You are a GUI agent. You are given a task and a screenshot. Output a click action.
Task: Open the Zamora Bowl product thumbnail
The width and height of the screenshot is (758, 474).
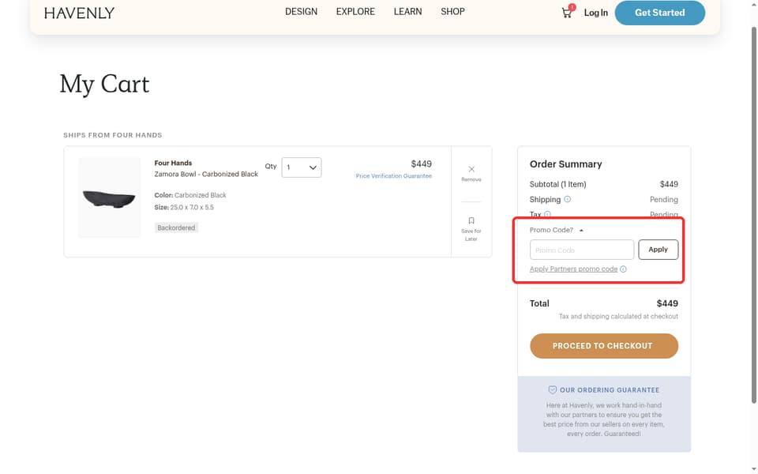(x=109, y=197)
